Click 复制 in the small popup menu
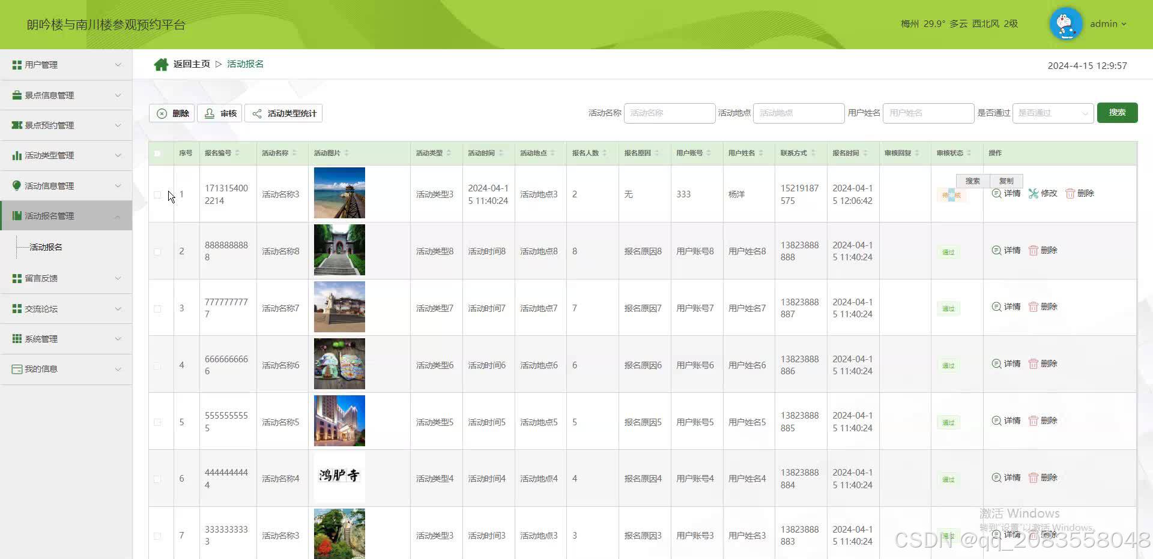Viewport: 1153px width, 559px height. [x=1006, y=181]
